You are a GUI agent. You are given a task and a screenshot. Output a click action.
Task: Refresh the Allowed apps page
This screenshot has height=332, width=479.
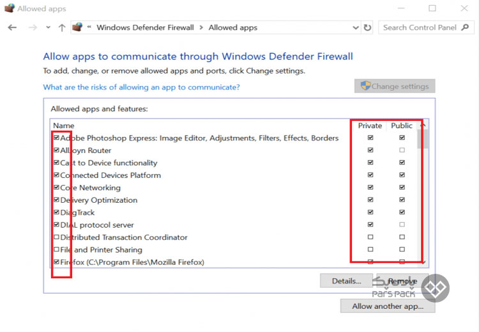pyautogui.click(x=367, y=28)
